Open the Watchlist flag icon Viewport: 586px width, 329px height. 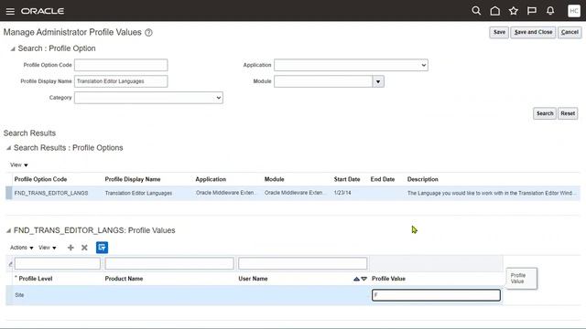tap(531, 11)
